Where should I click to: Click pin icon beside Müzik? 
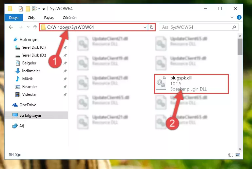(x=65, y=79)
